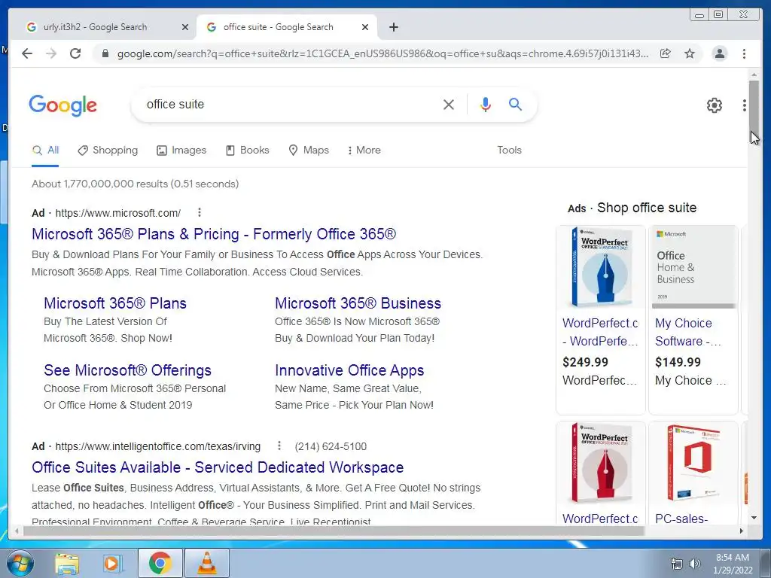The height and width of the screenshot is (578, 771).
Task: Open the Microsoft 365 Plans sitelink
Action: [x=115, y=303]
